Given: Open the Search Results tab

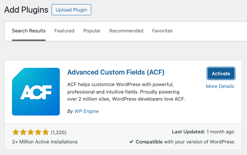Looking at the screenshot, I should pos(29,31).
